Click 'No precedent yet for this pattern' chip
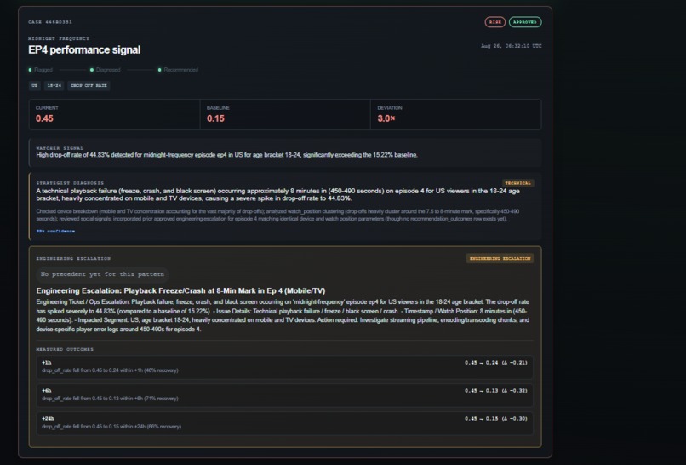686x465 pixels. pos(102,274)
